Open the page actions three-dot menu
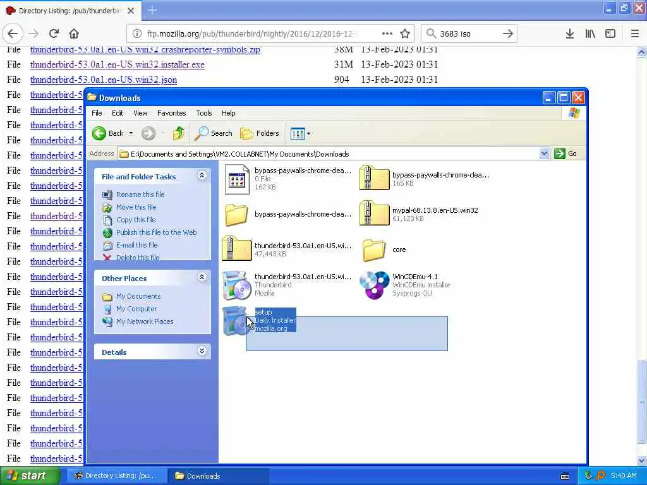Viewport: 647px width, 485px height. [387, 33]
